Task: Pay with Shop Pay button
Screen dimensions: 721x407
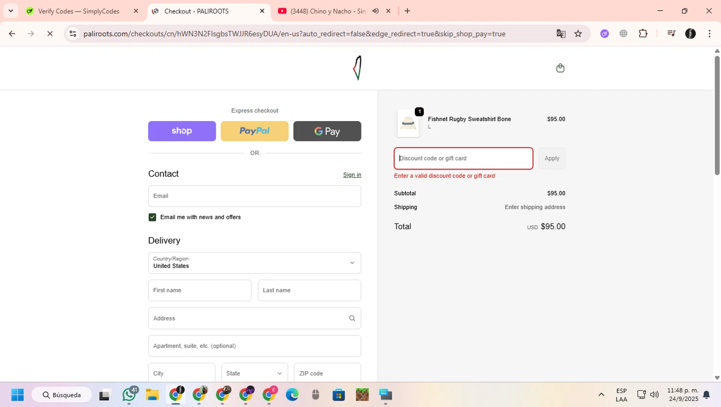Action: point(182,131)
